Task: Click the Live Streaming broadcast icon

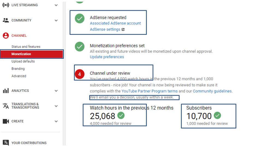Action: coord(6,5)
